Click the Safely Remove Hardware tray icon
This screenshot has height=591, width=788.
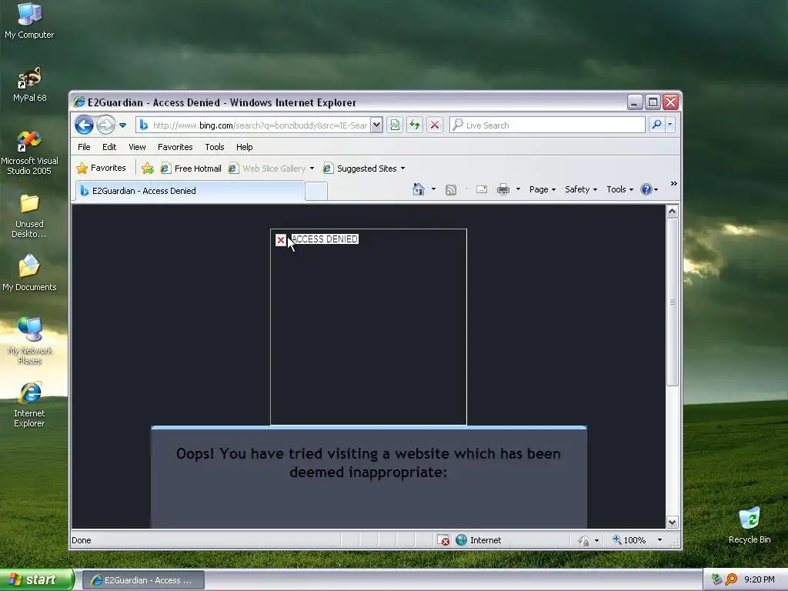pos(716,579)
